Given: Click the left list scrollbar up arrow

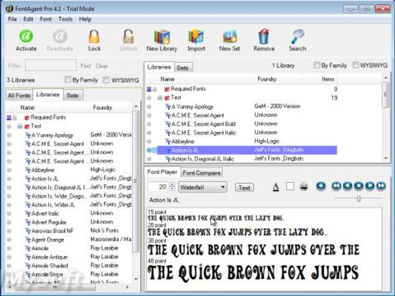Looking at the screenshot, I should (x=136, y=107).
